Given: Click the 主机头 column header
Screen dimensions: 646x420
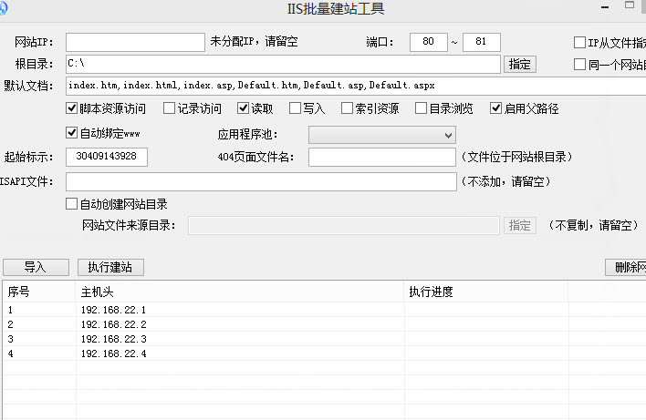Looking at the screenshot, I should [240, 292].
